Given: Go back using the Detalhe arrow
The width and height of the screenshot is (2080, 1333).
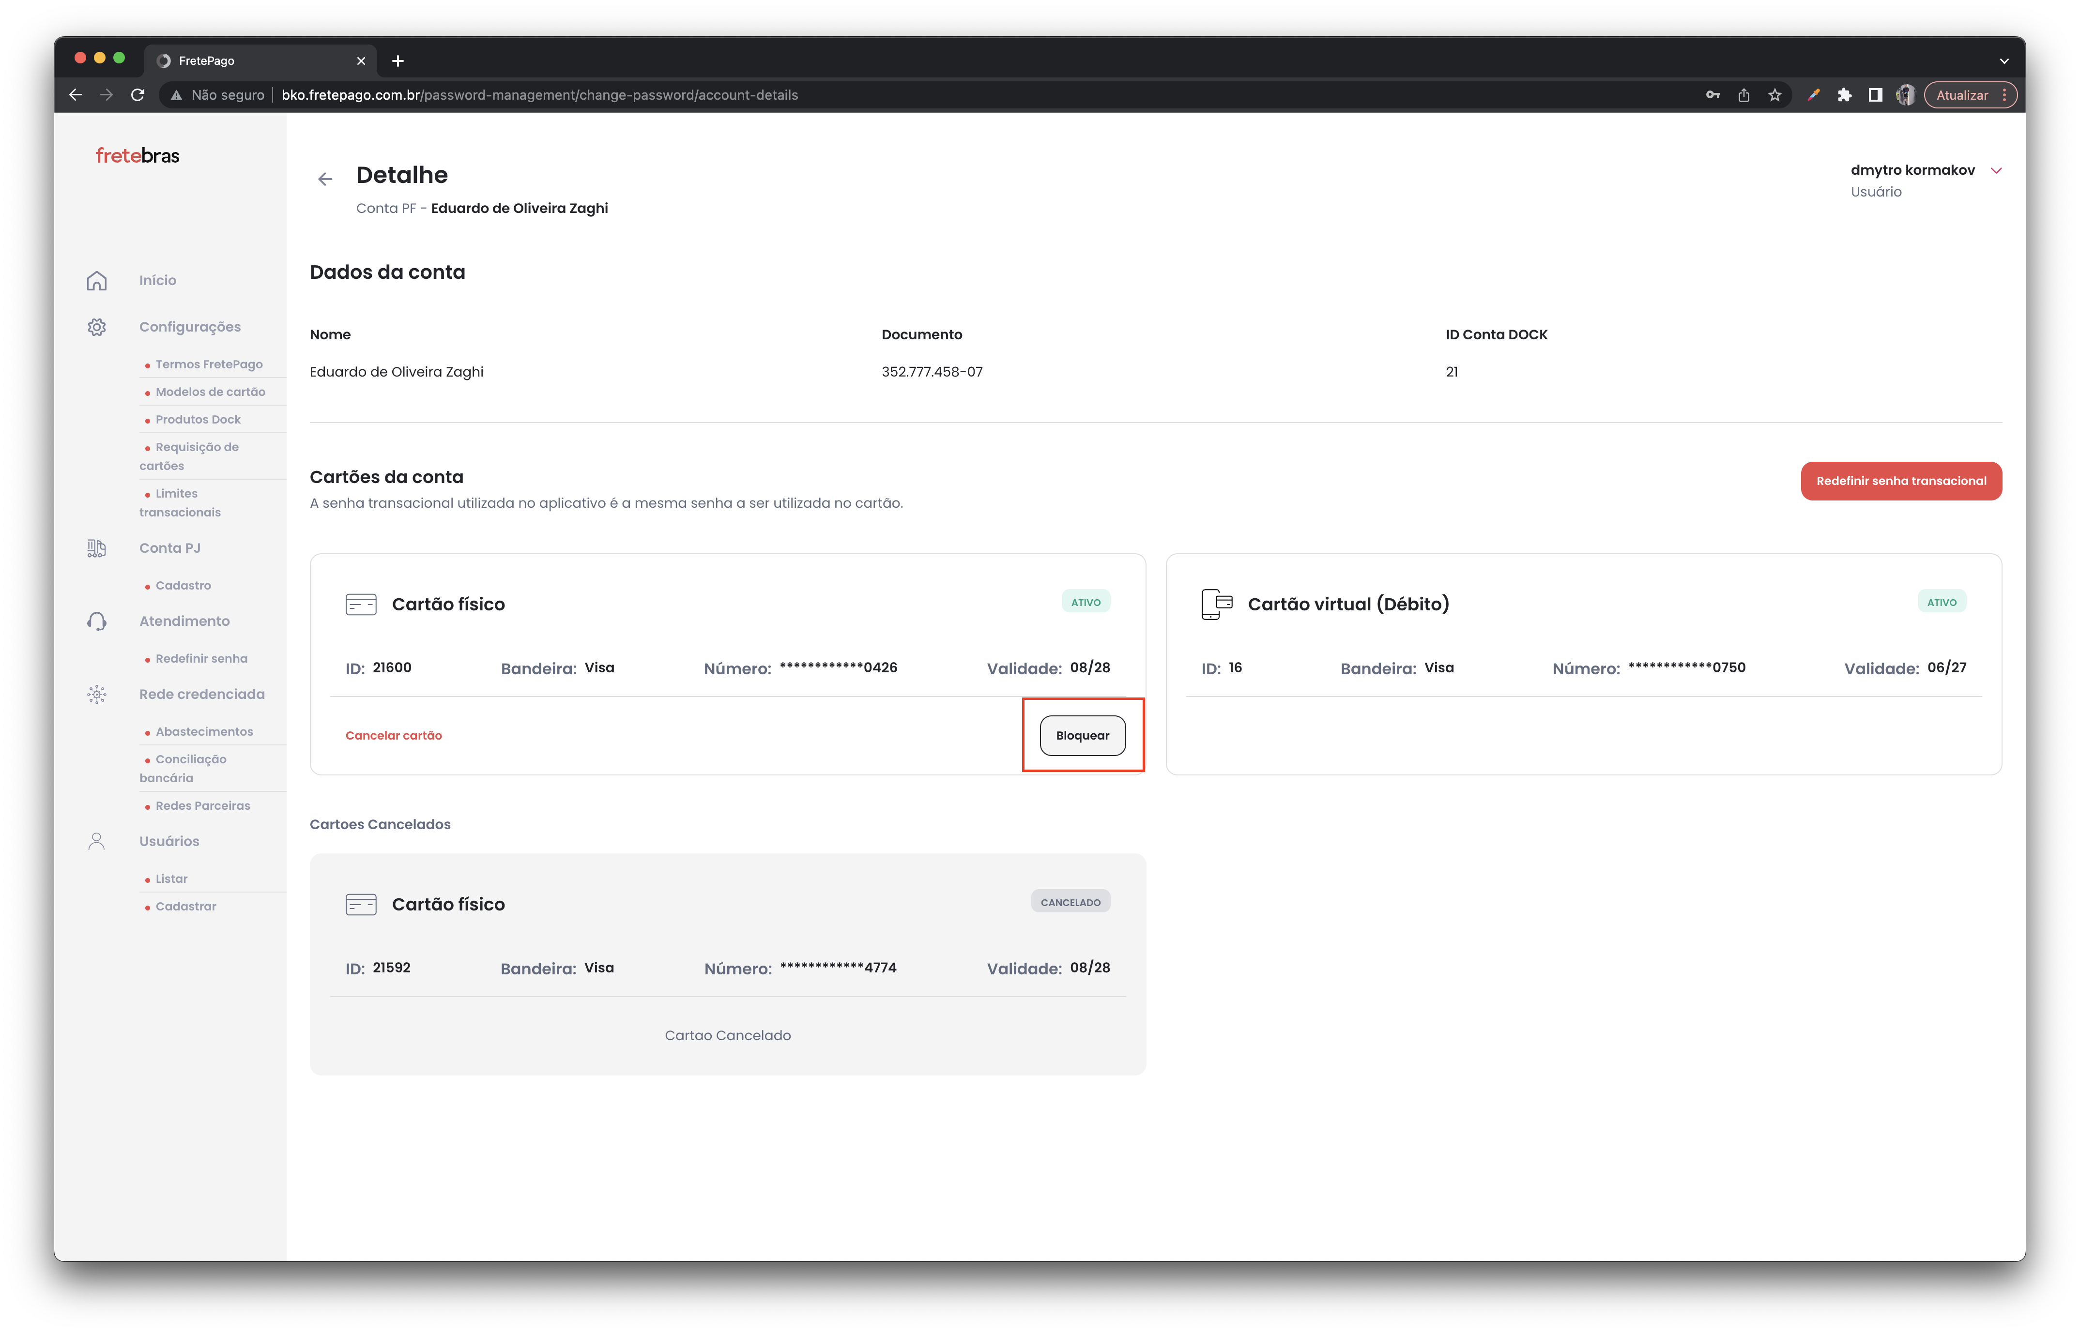Looking at the screenshot, I should (324, 179).
